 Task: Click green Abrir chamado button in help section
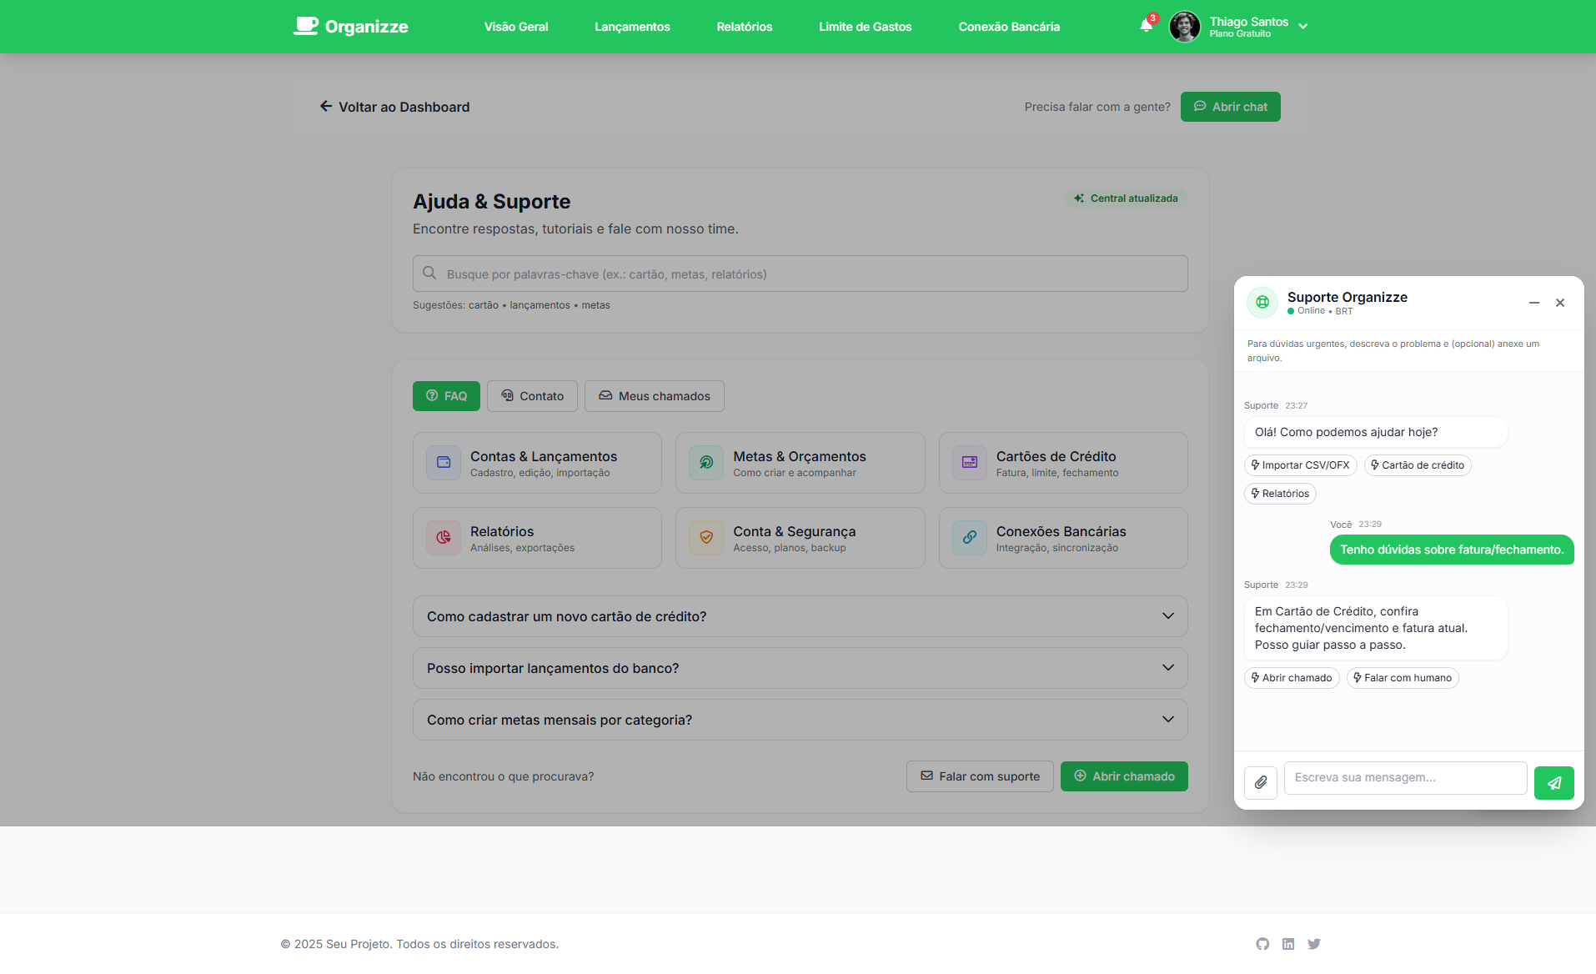click(x=1124, y=776)
